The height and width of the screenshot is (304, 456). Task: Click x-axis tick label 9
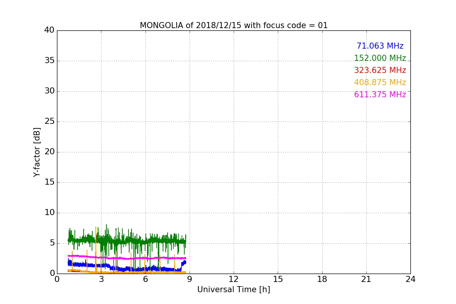(190, 279)
